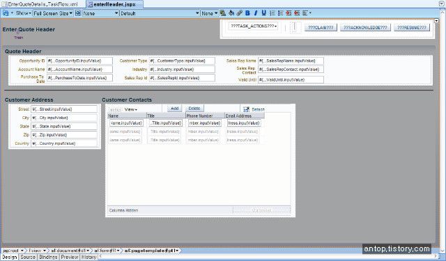The image size is (446, 261).
Task: Click the ???CLAIM??? button
Action: click(x=321, y=28)
